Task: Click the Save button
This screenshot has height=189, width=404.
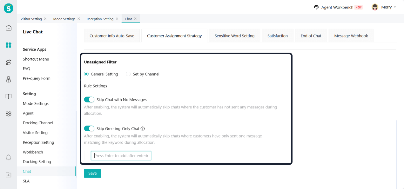Action: click(x=92, y=173)
